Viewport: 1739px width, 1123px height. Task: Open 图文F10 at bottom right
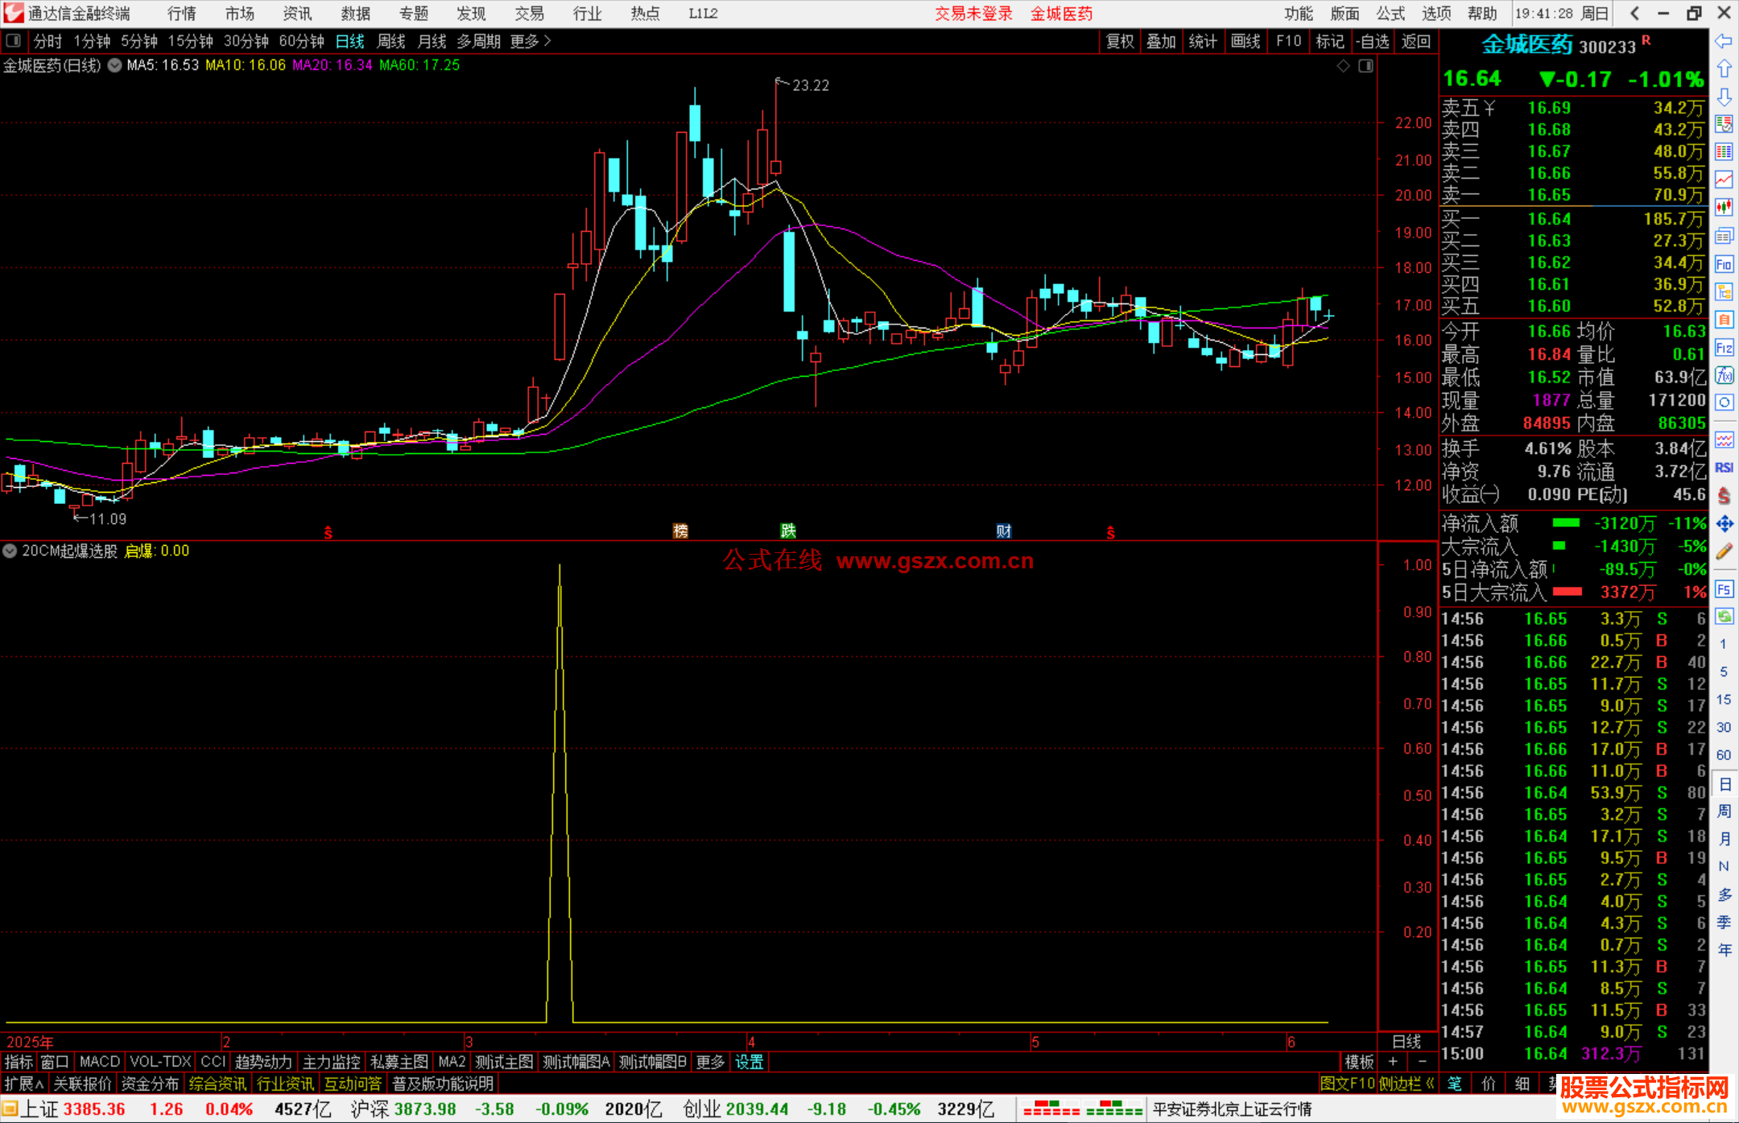point(1348,1084)
